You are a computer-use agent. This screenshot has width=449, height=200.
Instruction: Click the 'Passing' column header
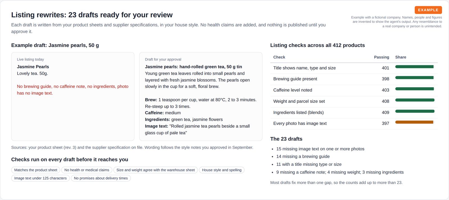point(381,57)
